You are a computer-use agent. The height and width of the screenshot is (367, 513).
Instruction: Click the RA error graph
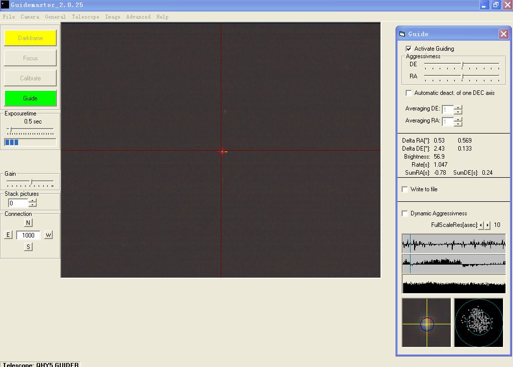point(454,243)
